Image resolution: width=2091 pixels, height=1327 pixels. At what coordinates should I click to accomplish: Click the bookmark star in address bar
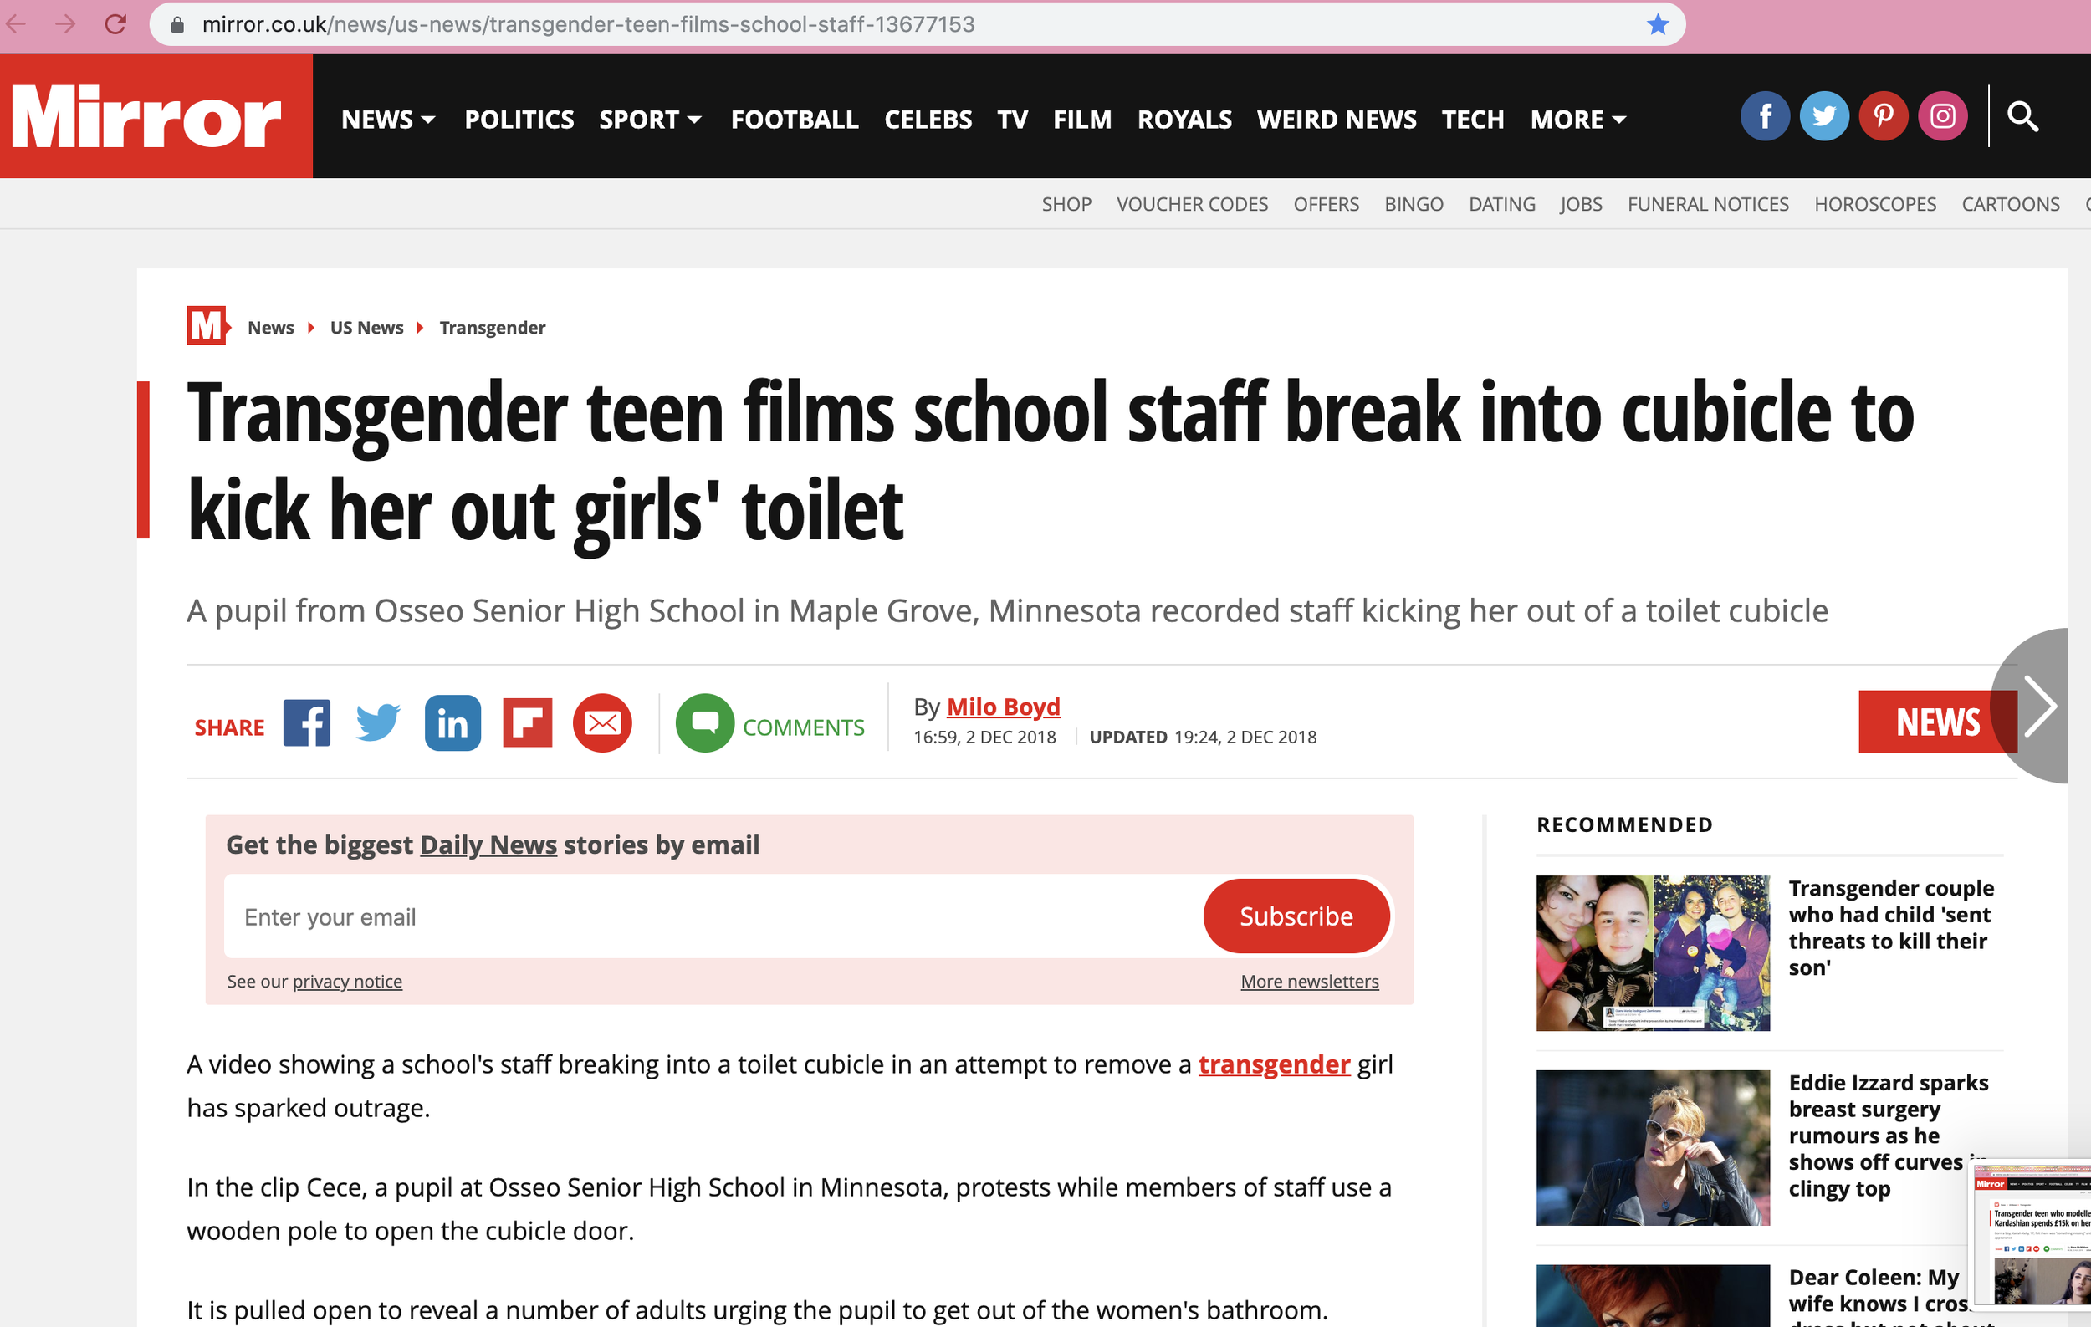click(1657, 24)
